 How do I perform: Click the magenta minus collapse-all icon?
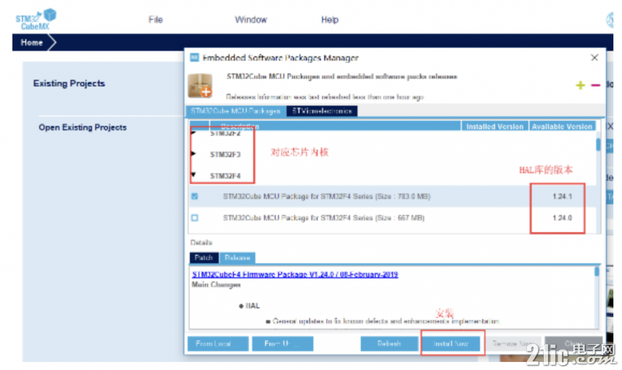pyautogui.click(x=595, y=85)
